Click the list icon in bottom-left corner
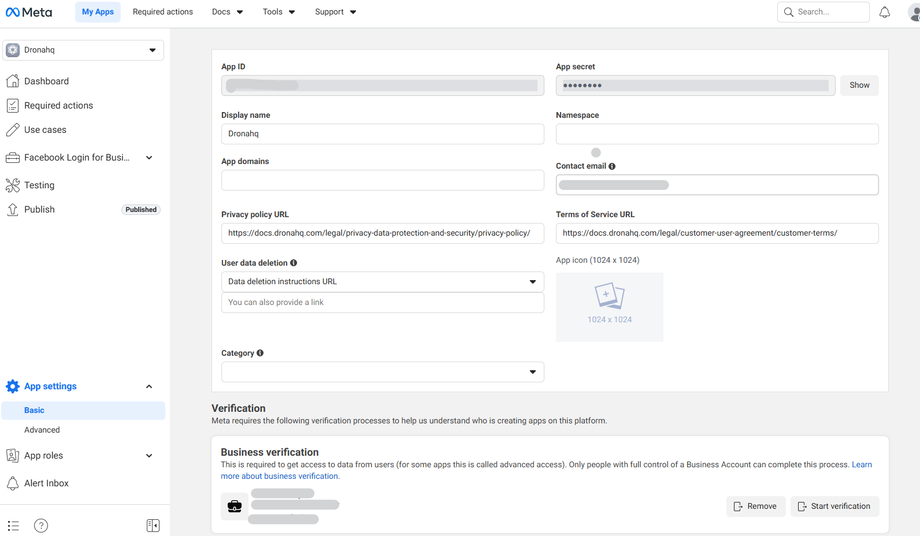The height and width of the screenshot is (536, 920). click(x=13, y=525)
